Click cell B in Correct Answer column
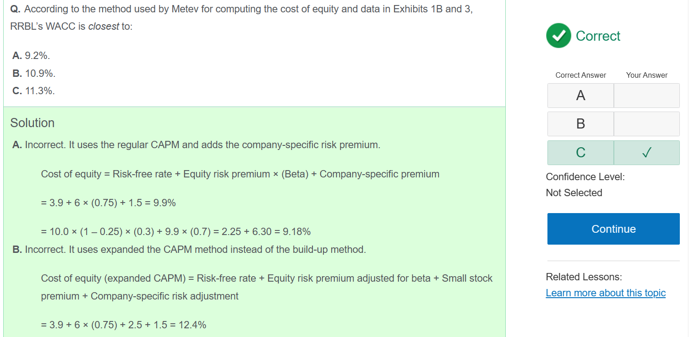 [x=580, y=124]
